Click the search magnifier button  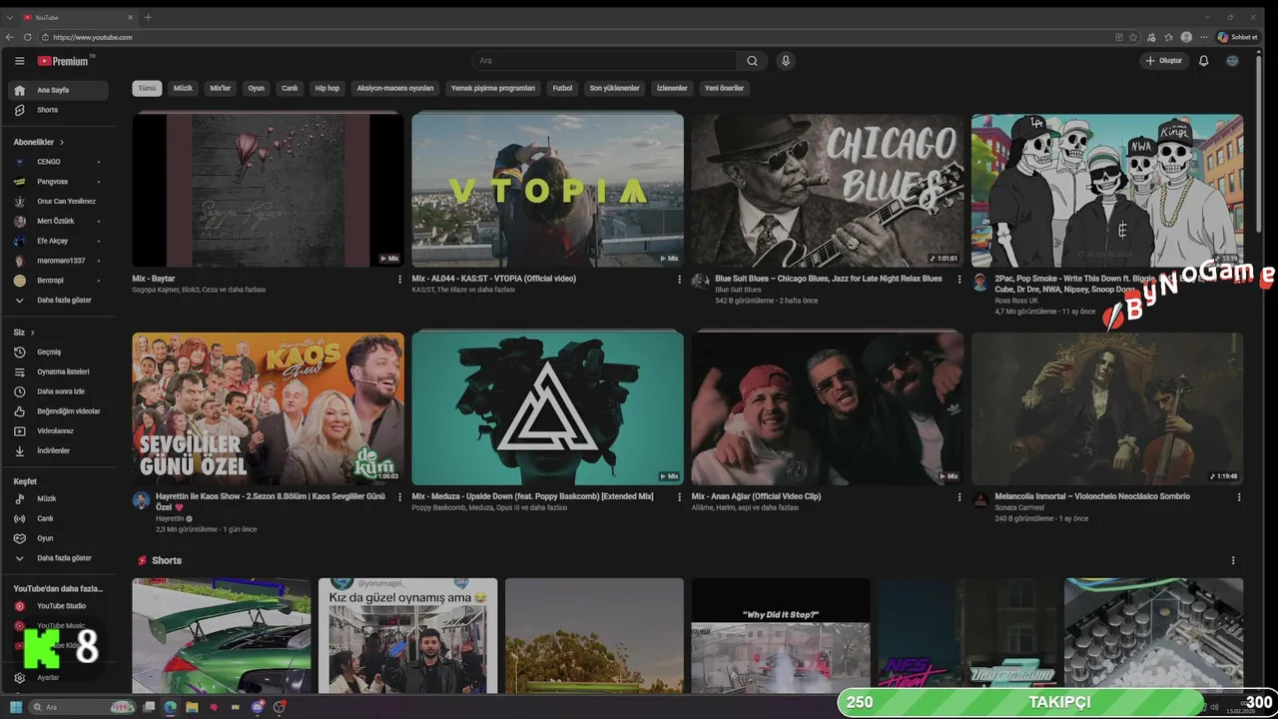753,61
